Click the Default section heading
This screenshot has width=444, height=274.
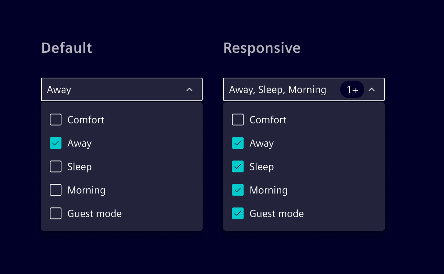pyautogui.click(x=67, y=48)
